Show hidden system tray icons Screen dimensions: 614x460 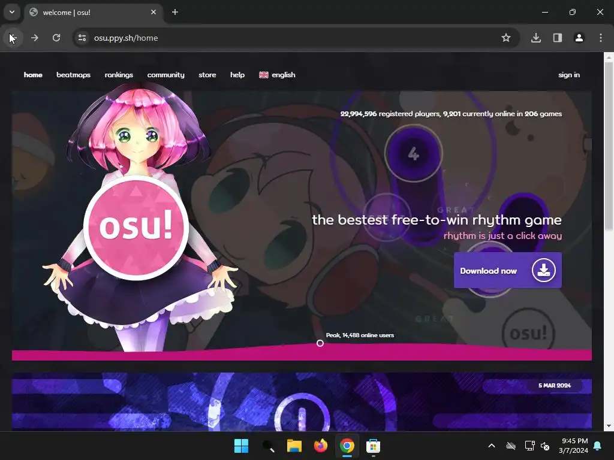tap(492, 446)
